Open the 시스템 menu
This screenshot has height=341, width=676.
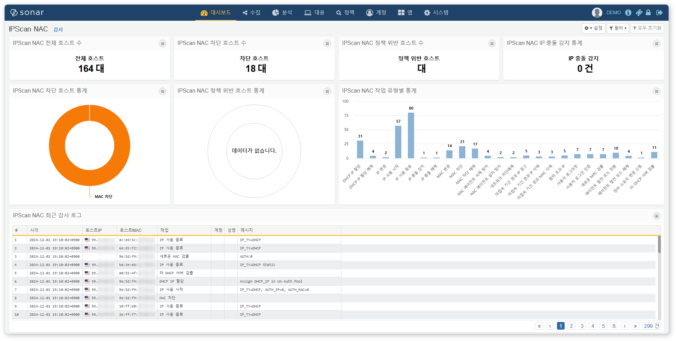437,13
